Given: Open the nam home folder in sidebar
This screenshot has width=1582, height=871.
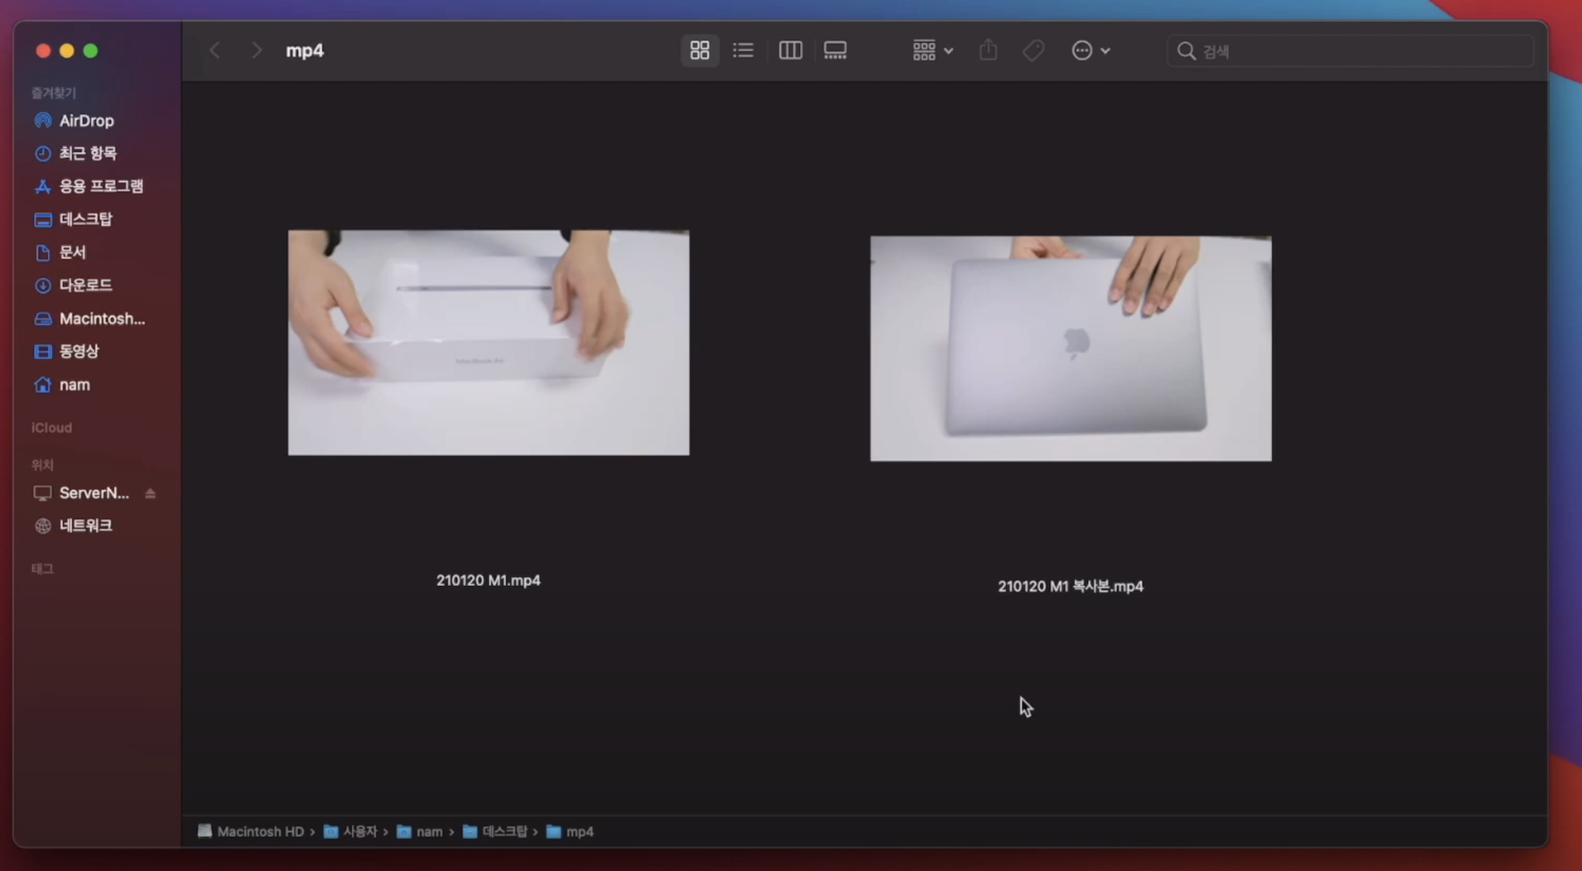Looking at the screenshot, I should [74, 385].
